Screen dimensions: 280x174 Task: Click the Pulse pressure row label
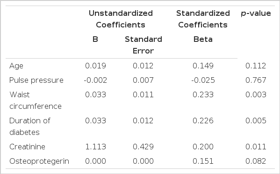(x=36, y=80)
